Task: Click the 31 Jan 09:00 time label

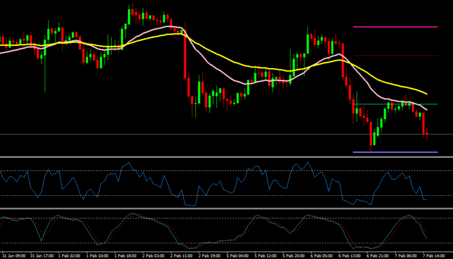Action: (14, 255)
